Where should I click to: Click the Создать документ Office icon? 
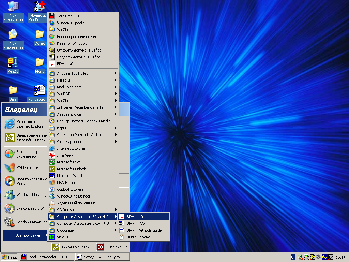[x=52, y=57]
